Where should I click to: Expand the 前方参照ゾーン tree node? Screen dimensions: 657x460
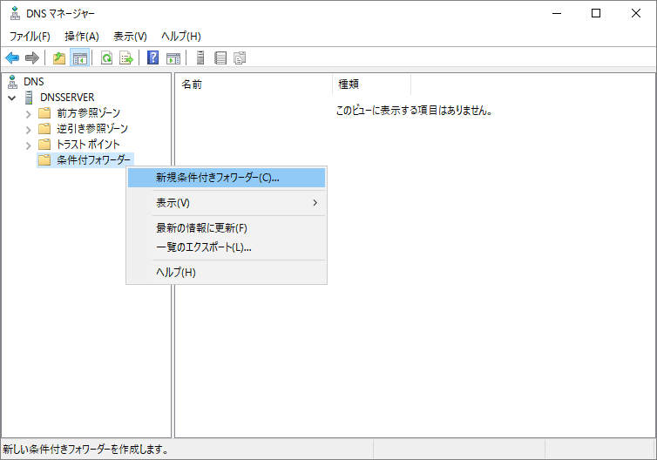[29, 113]
